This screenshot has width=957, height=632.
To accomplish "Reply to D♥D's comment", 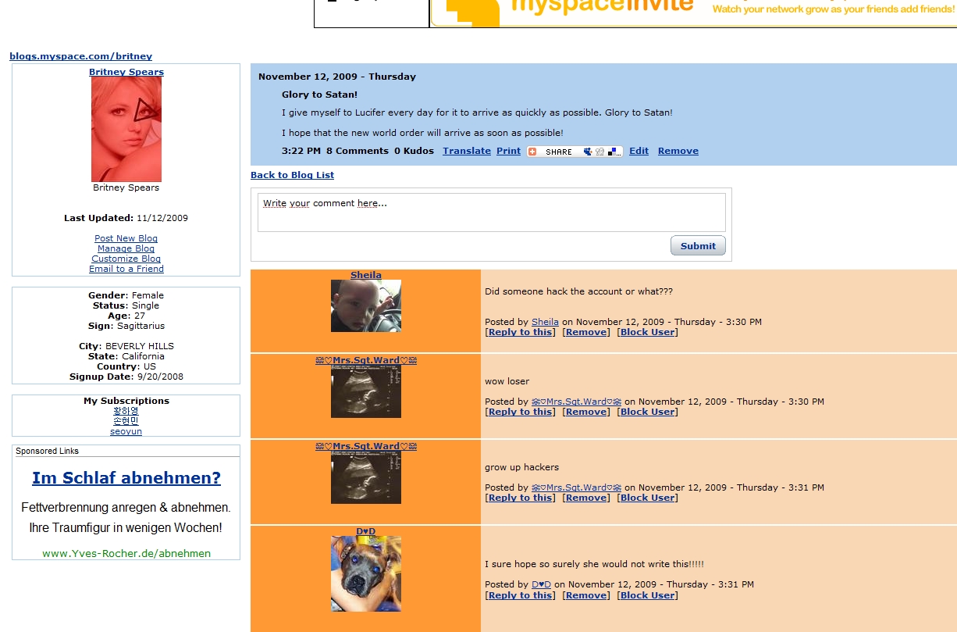I will (x=520, y=595).
